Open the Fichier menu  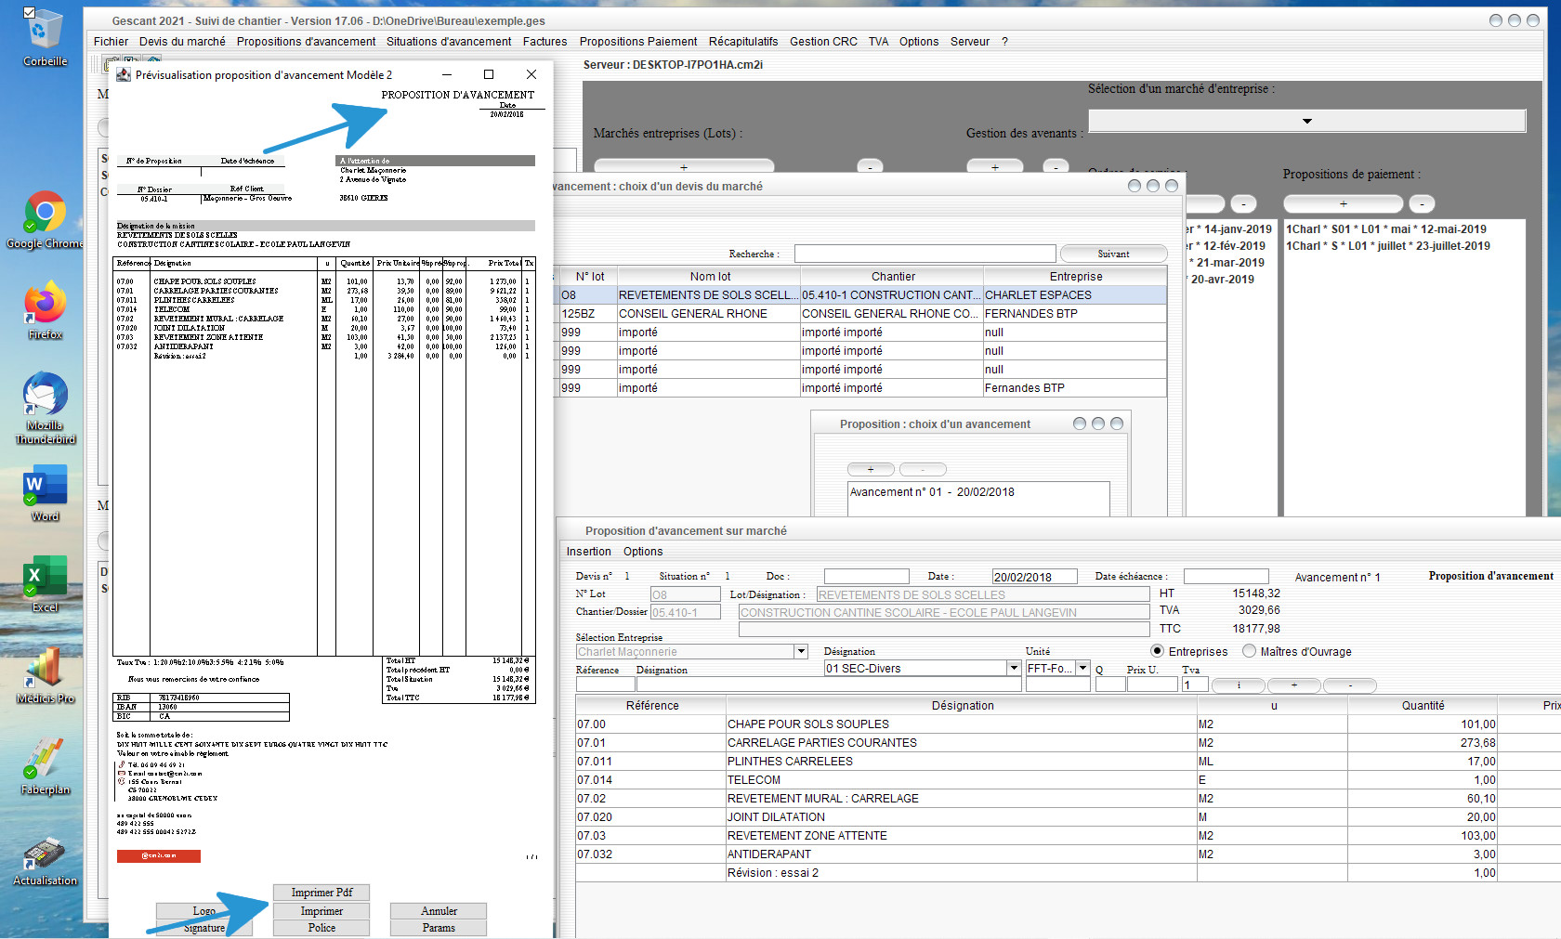pos(111,42)
